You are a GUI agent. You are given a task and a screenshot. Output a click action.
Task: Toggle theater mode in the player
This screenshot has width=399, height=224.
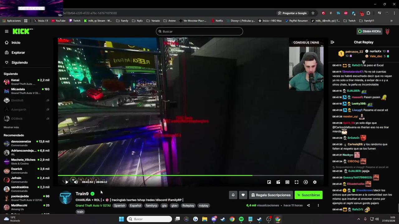287,182
